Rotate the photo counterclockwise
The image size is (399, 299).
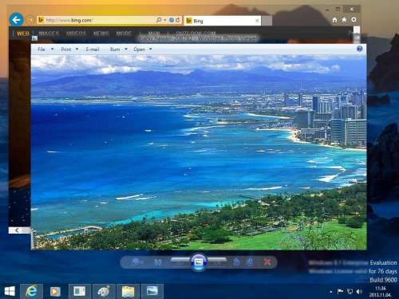click(x=236, y=262)
